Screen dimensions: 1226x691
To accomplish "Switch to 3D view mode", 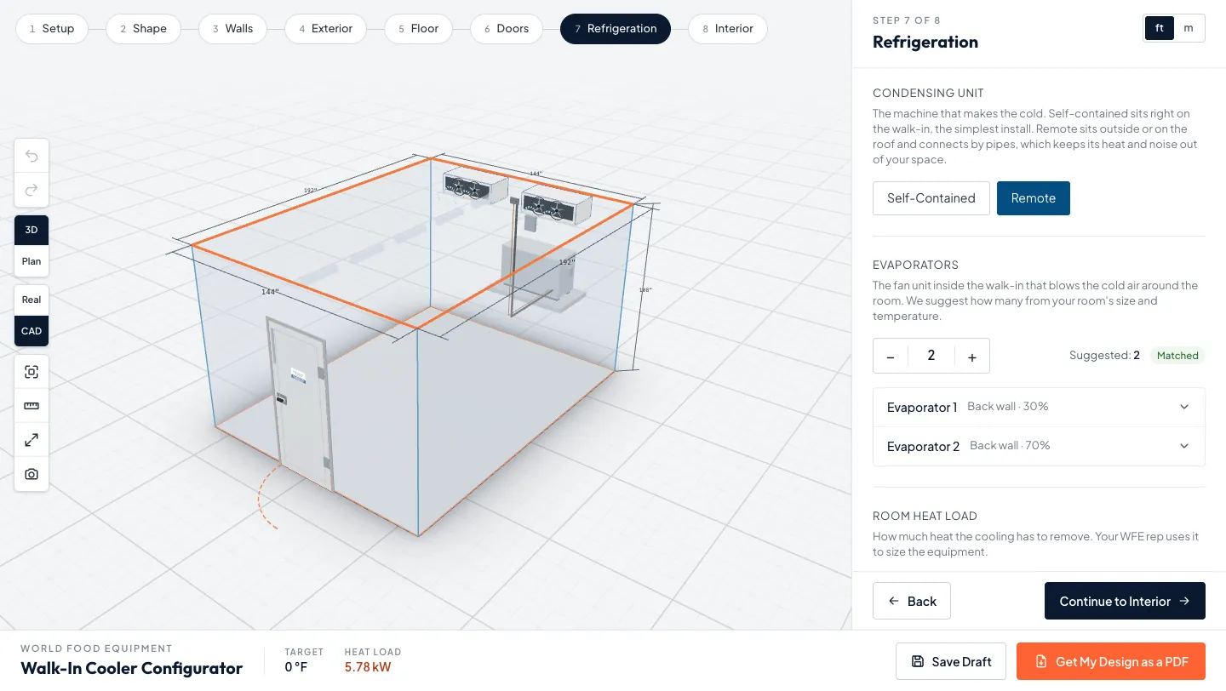I will (x=32, y=230).
